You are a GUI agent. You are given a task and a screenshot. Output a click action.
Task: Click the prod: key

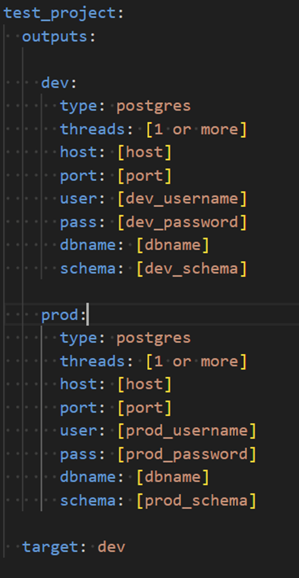click(60, 315)
